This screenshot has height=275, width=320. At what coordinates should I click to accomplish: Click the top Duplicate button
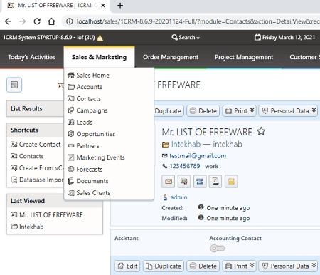pos(169,111)
